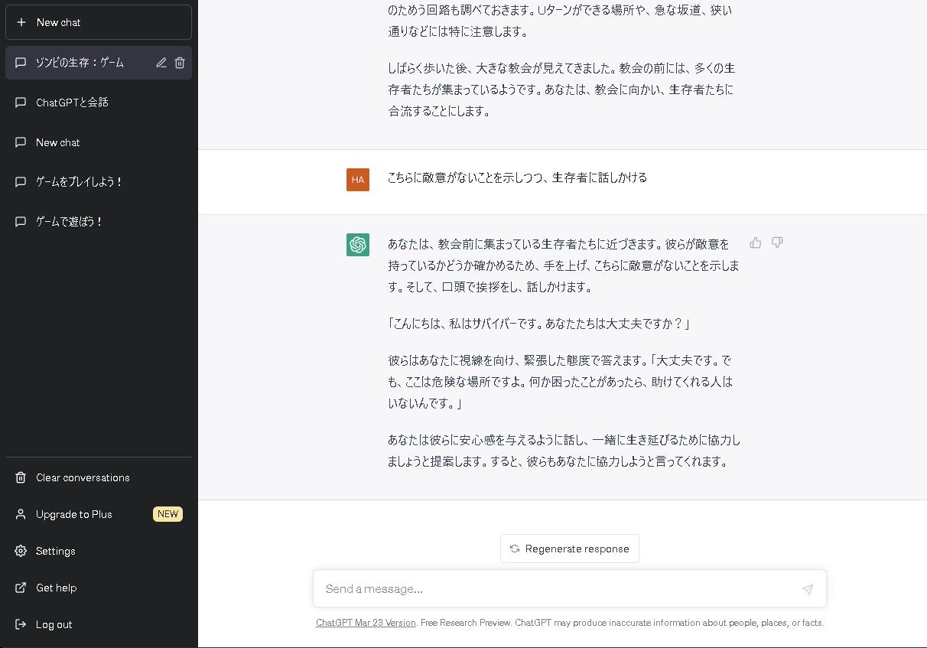Click the Log out icon in the sidebar
This screenshot has width=927, height=648.
[x=19, y=624]
